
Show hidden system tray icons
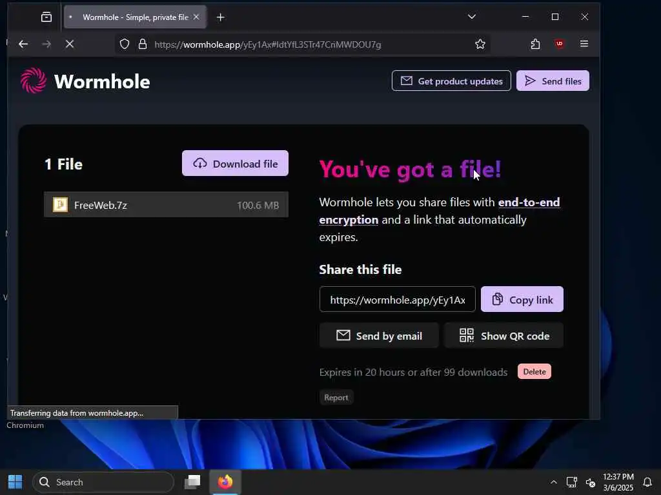(x=553, y=482)
